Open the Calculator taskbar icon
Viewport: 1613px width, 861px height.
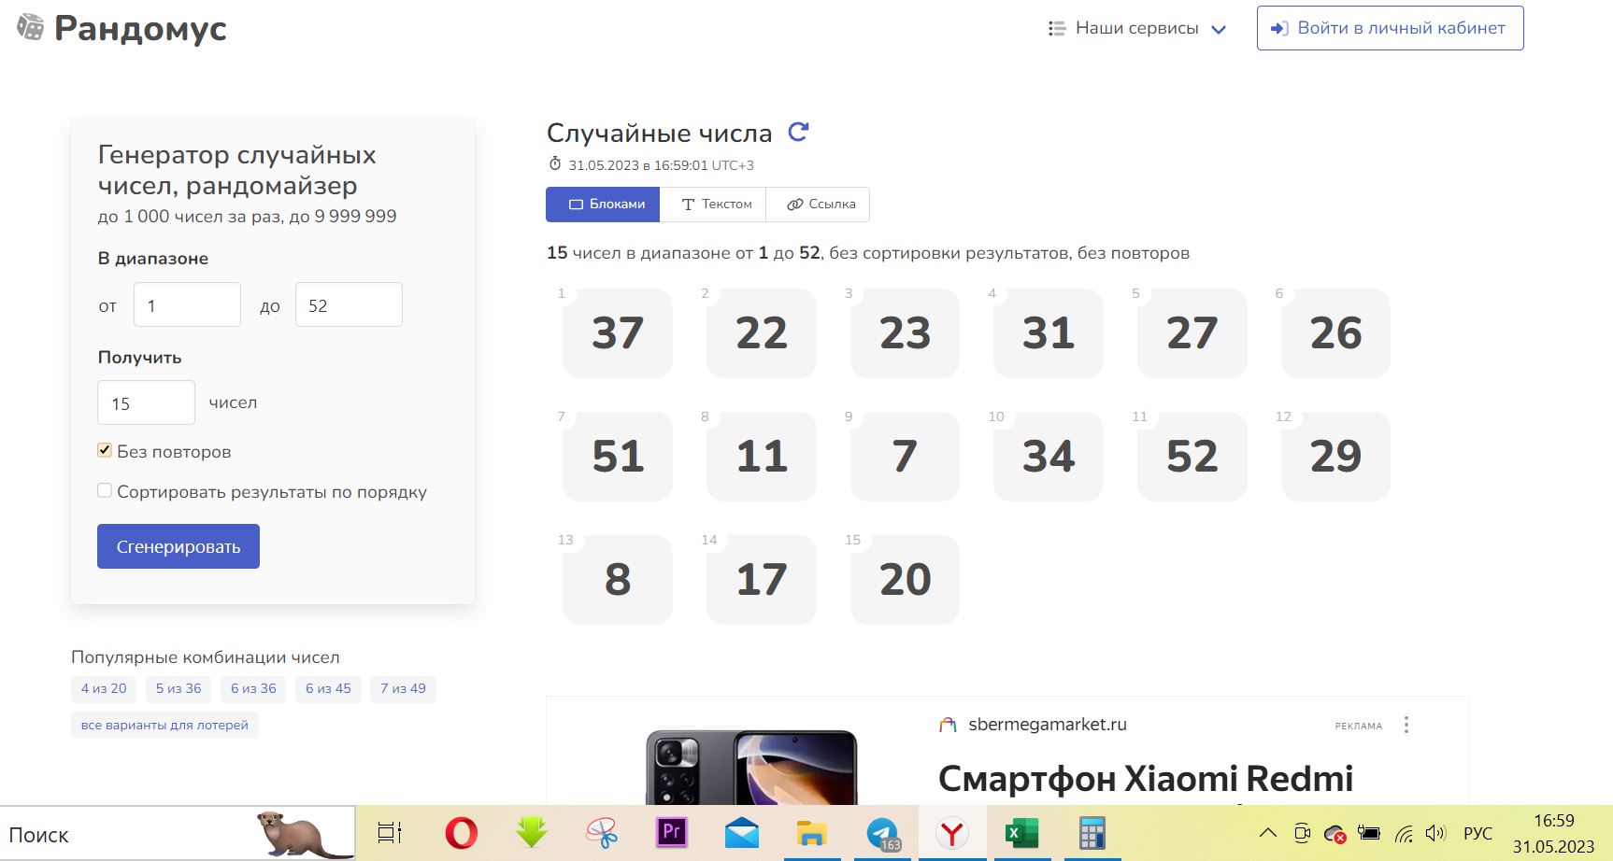pos(1092,833)
